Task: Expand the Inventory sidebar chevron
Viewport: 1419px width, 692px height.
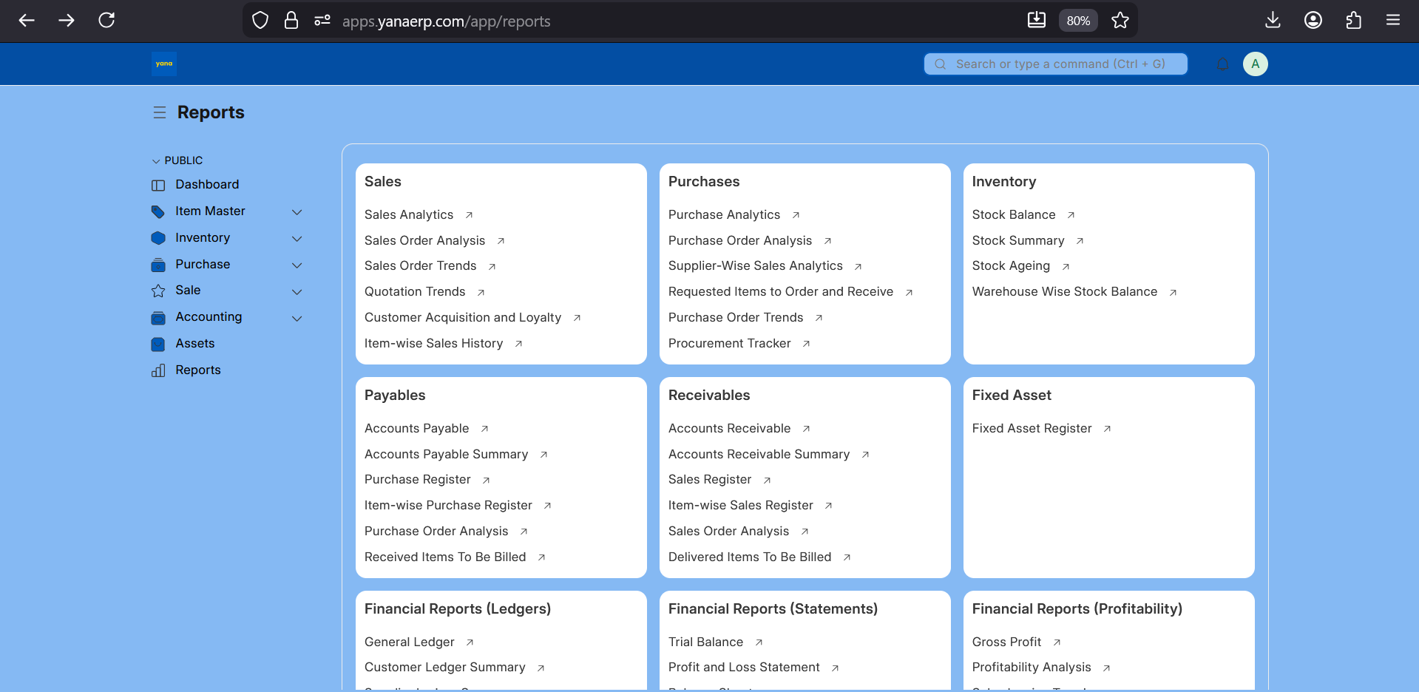Action: 297,239
